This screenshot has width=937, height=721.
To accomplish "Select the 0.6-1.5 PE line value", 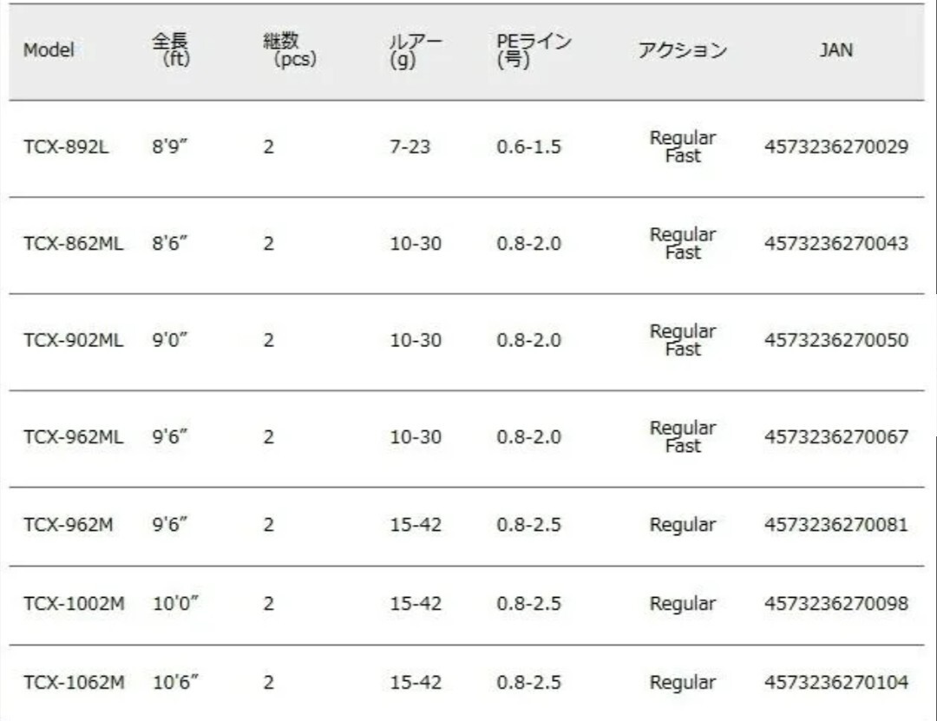I will click(528, 147).
